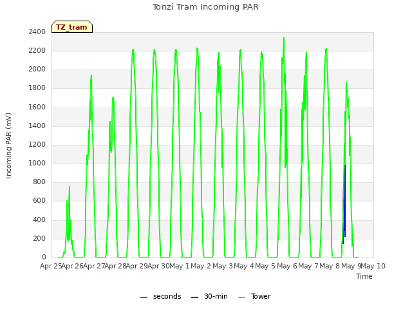Click the 1400 y-axis tick label

coord(37,126)
